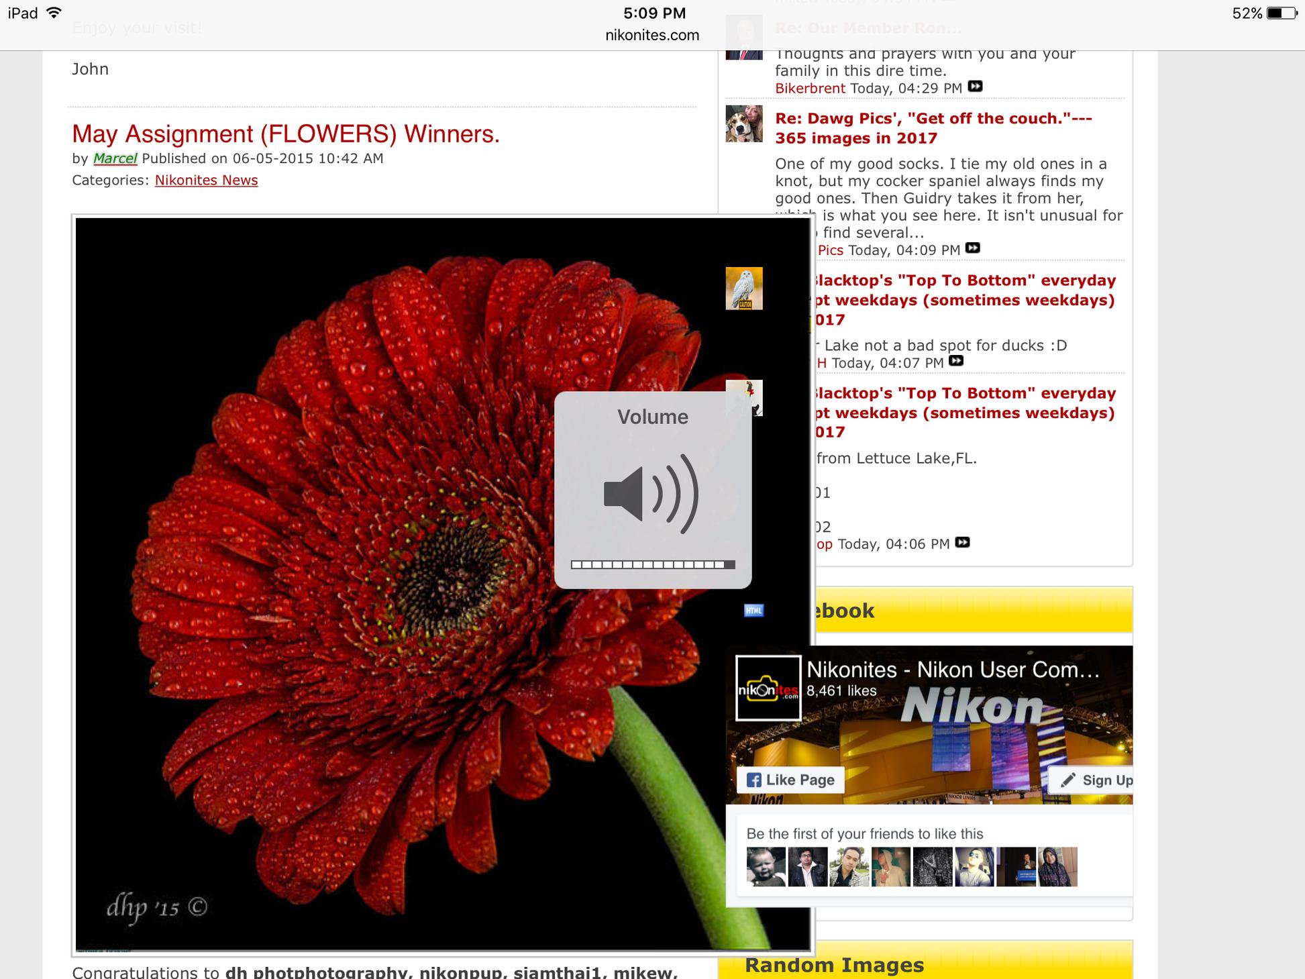
Task: Tap the battery indicator in status bar
Action: point(1280,13)
